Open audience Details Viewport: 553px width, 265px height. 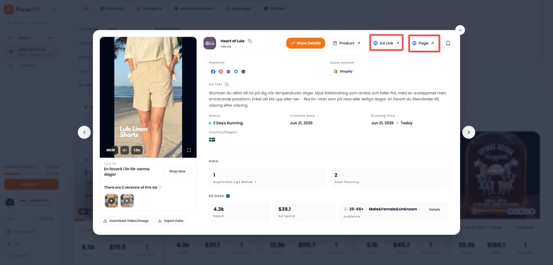(x=435, y=209)
